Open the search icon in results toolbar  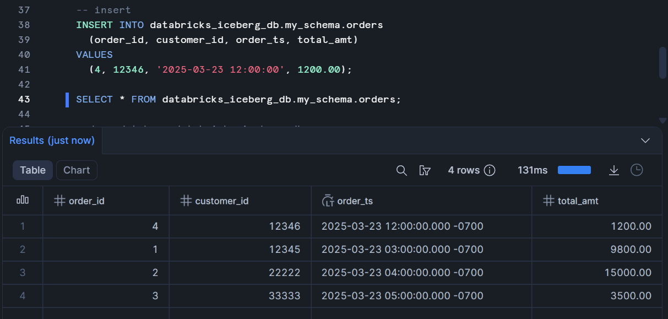pyautogui.click(x=401, y=170)
